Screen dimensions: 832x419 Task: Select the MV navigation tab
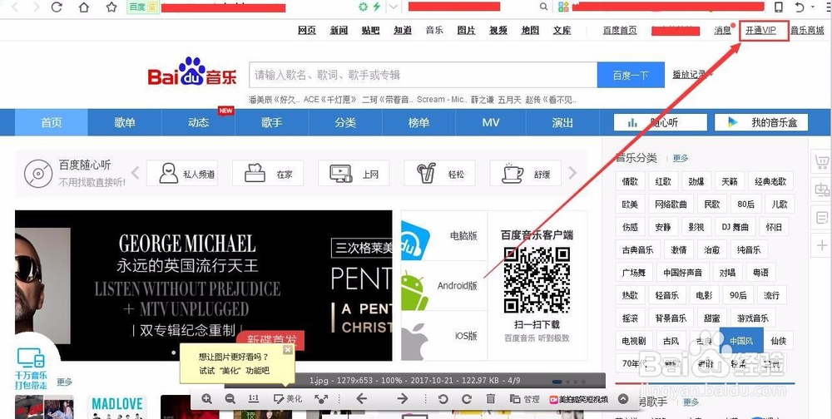click(x=491, y=122)
